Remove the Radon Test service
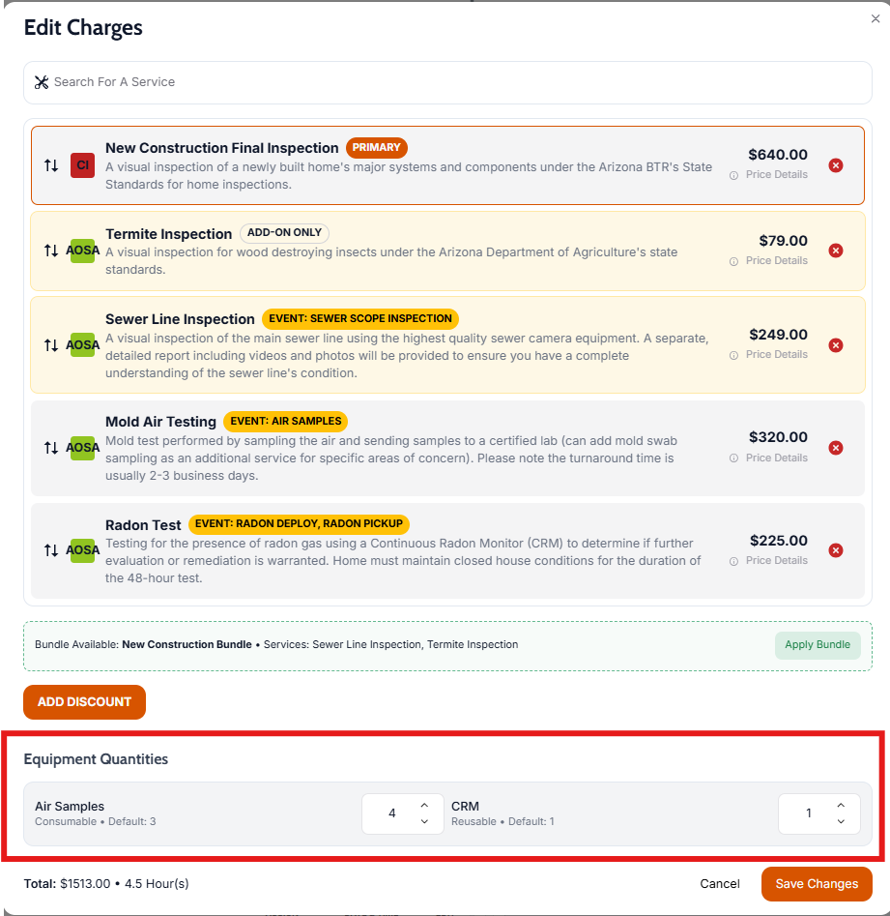The image size is (890, 916). (836, 550)
